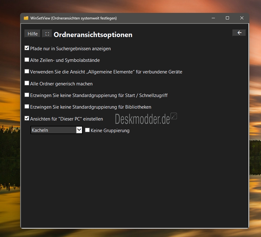The height and width of the screenshot is (237, 261).
Task: Click the WinSetView folder icon in title bar
Action: (26, 18)
